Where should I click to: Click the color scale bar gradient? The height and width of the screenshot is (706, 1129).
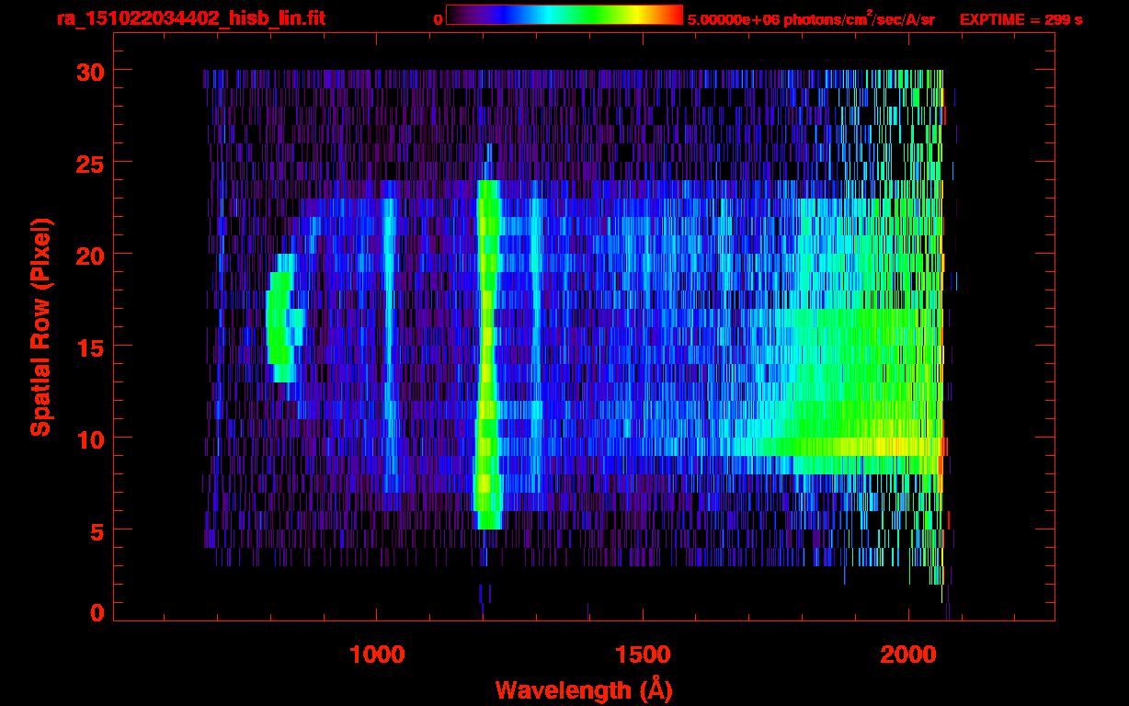pyautogui.click(x=564, y=16)
